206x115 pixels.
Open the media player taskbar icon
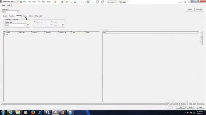25,112
